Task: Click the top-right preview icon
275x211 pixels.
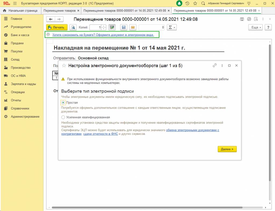Action: (256, 19)
